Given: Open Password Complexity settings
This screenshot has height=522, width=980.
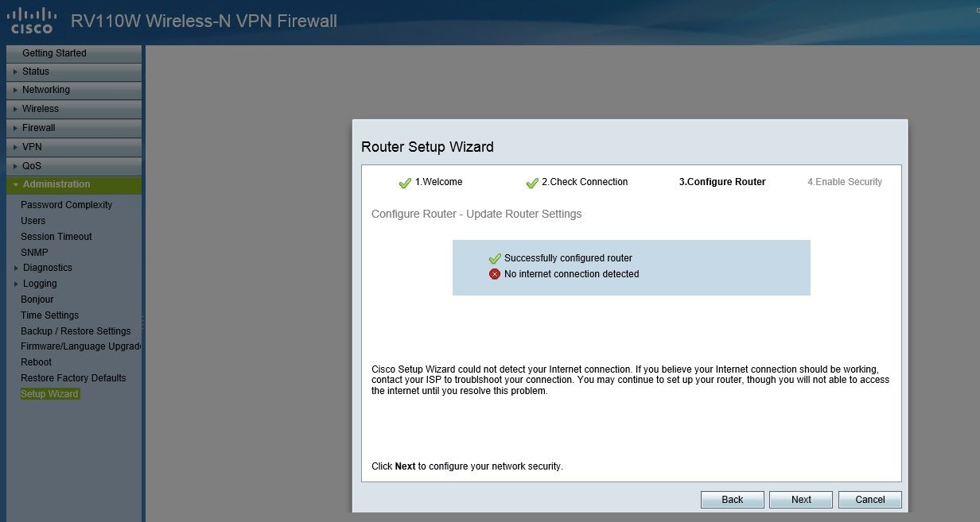Looking at the screenshot, I should (x=66, y=205).
